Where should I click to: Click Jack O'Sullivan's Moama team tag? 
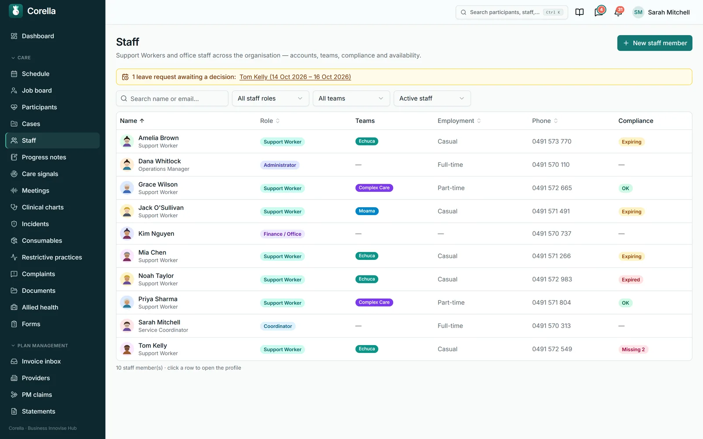(367, 211)
